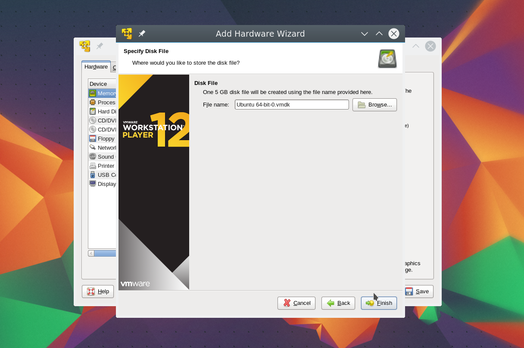
Task: Cancel the Add Hardware Wizard
Action: tap(296, 303)
